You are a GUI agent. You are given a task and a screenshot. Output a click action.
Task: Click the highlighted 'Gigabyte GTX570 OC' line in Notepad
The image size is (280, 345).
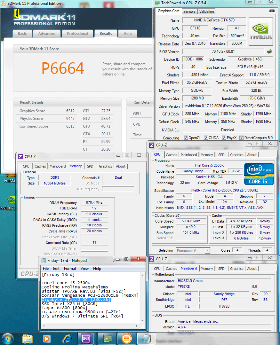tap(76, 300)
